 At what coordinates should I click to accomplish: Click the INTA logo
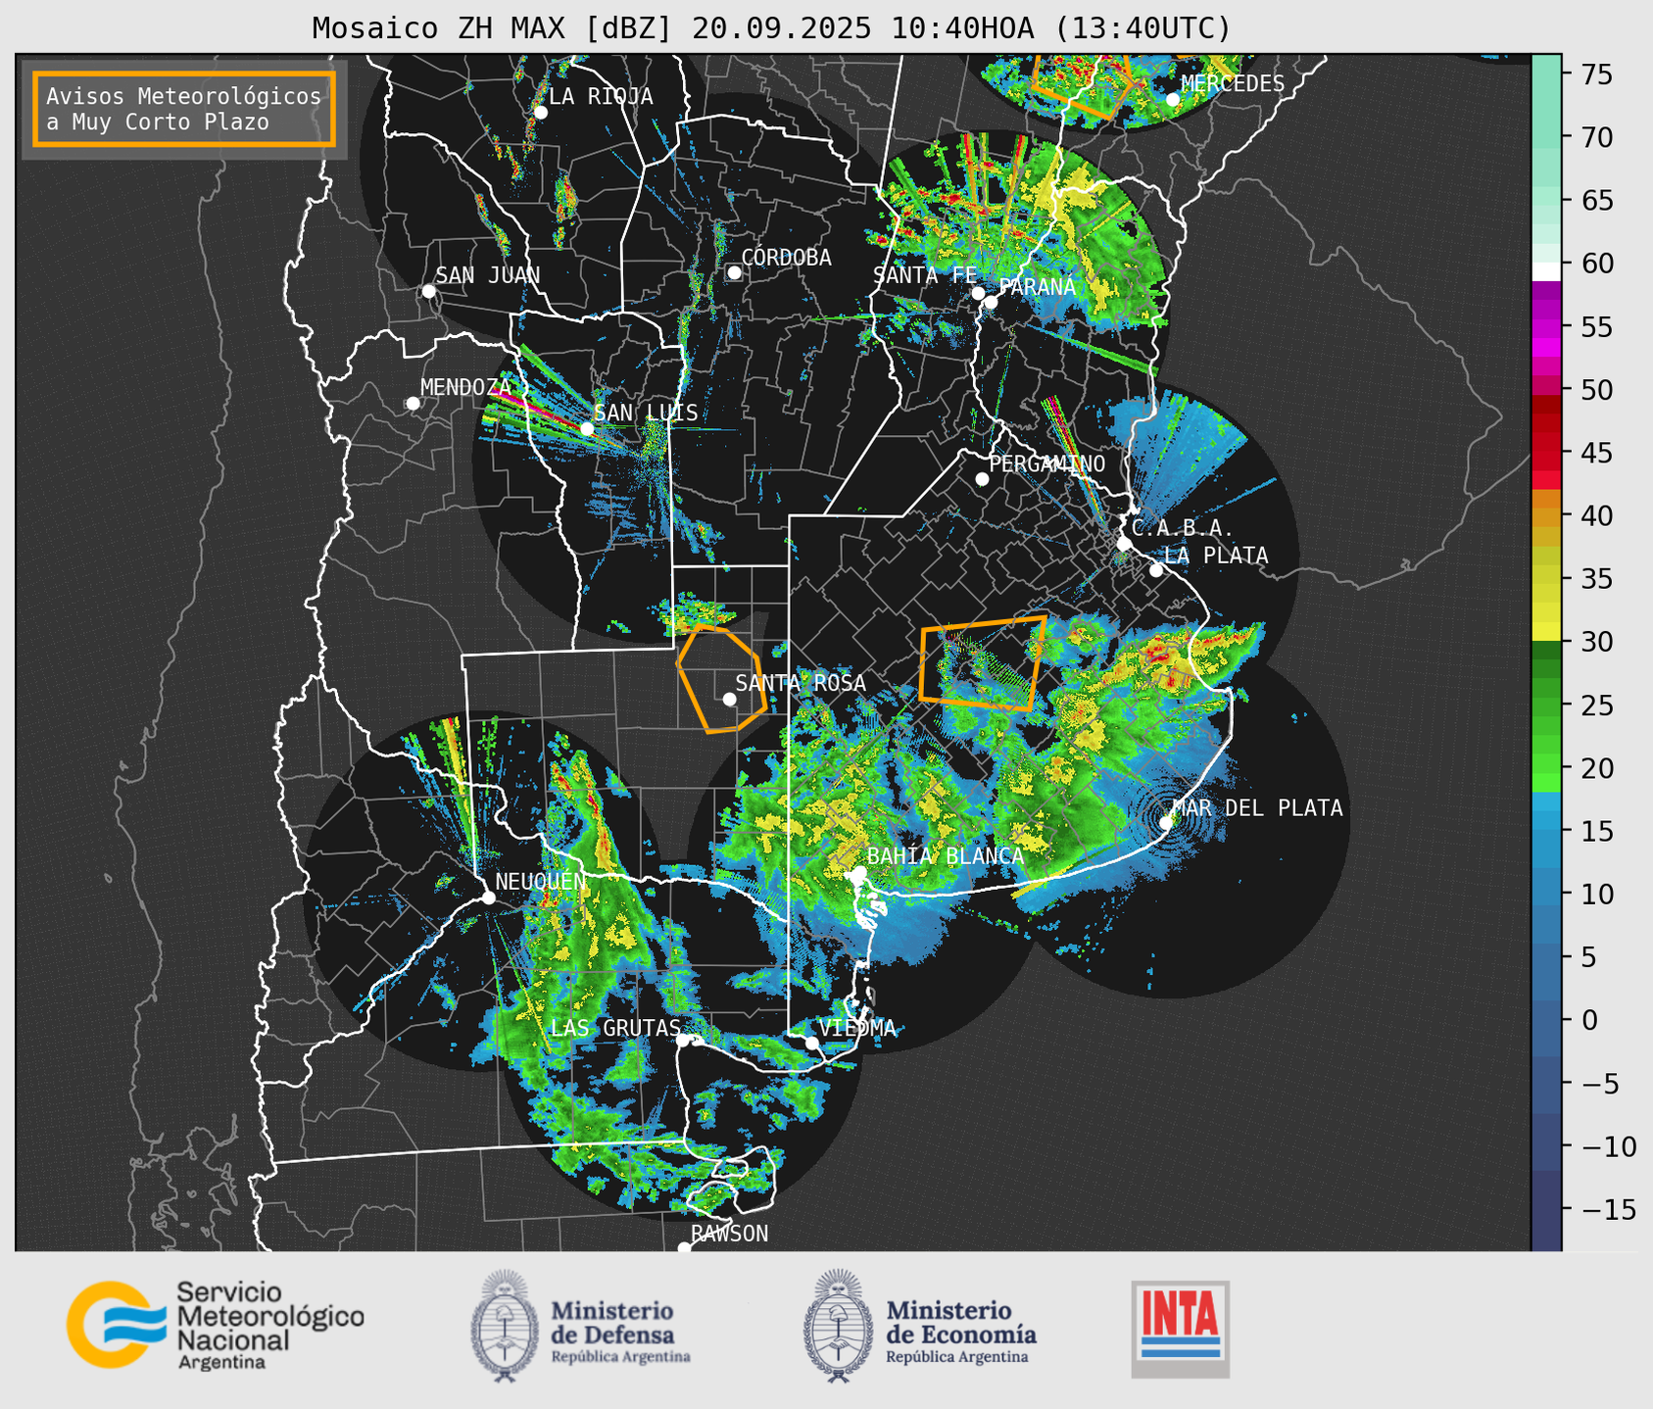click(x=1180, y=1329)
